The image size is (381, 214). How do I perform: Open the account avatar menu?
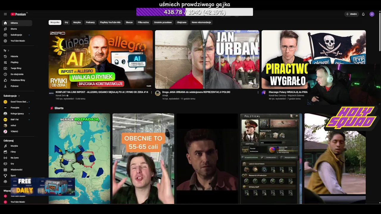[x=372, y=14]
